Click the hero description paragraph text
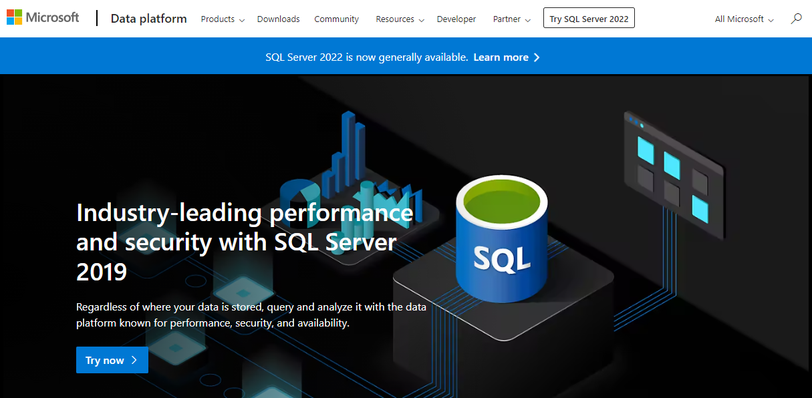Screen dimensions: 812x398 coord(251,315)
